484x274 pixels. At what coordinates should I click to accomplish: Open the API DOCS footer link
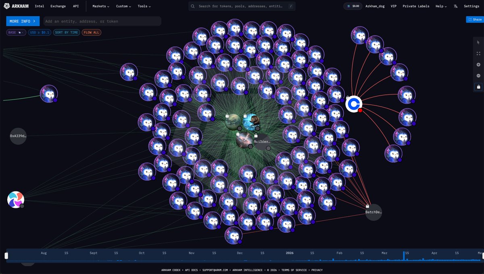pos(192,270)
